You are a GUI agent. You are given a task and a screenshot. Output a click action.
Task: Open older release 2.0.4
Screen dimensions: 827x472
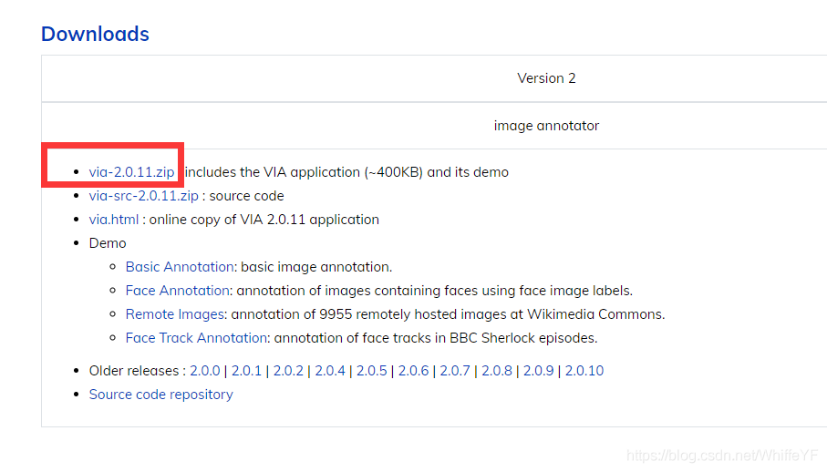[x=330, y=371]
